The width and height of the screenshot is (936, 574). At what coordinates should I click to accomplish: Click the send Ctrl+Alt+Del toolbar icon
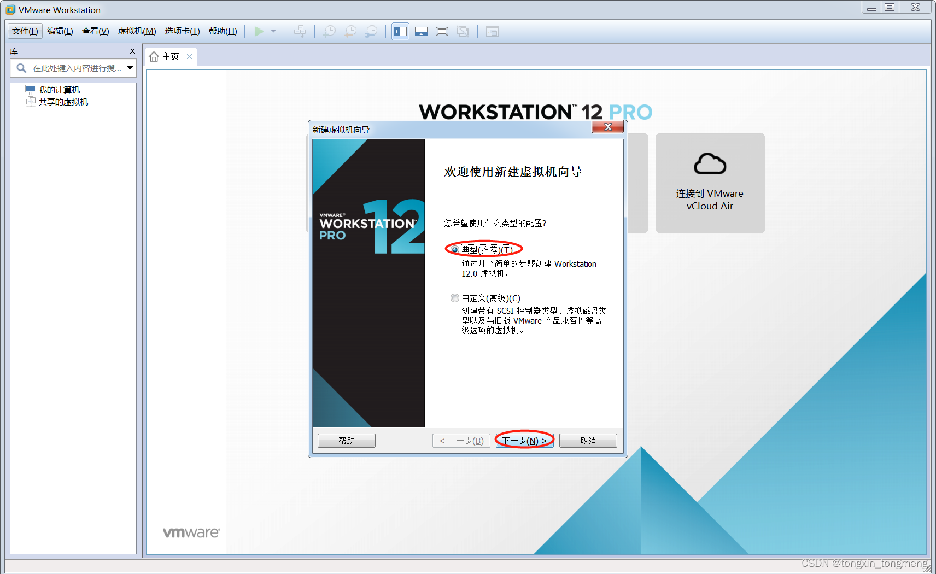point(300,32)
